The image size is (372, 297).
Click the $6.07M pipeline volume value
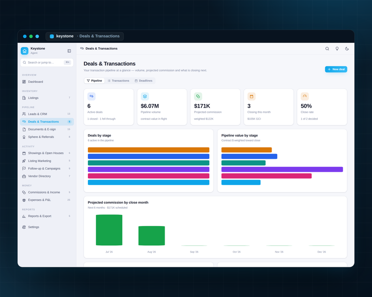tap(150, 106)
